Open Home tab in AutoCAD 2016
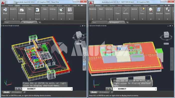The width and height of the screenshot is (175, 98). (x=11, y=5)
